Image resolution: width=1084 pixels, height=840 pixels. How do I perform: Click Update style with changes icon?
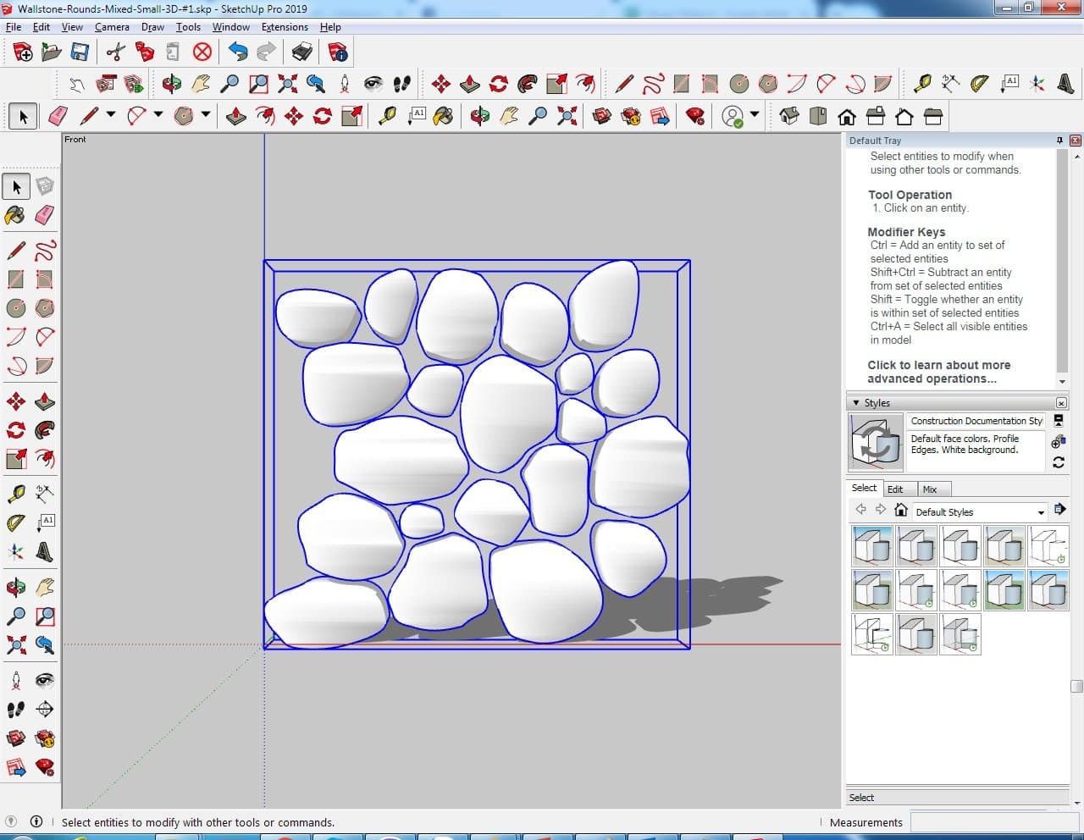pos(1058,462)
